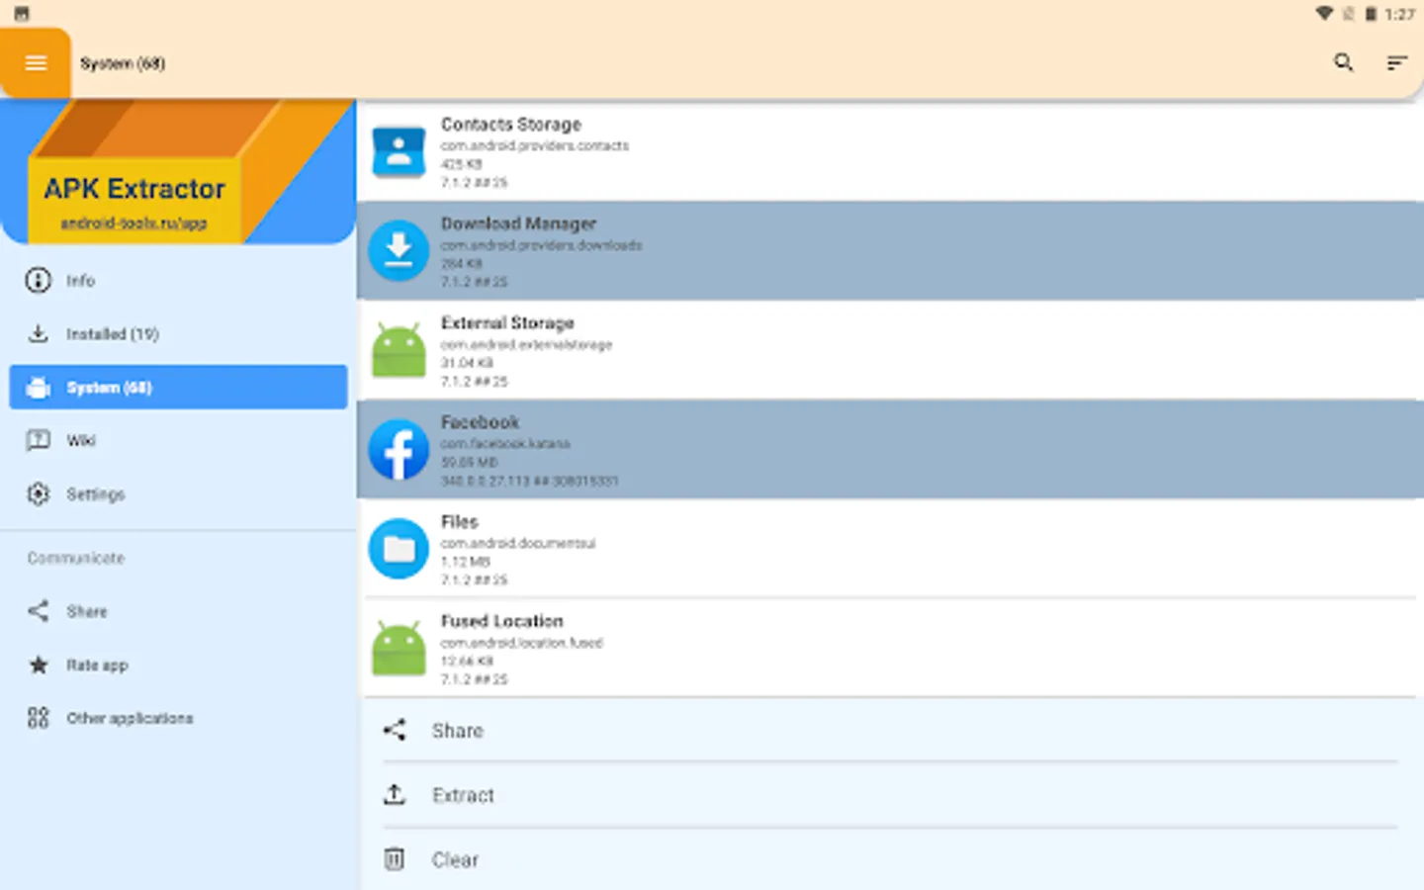Click the Installed download arrow icon
The image size is (1424, 890).
(x=38, y=334)
